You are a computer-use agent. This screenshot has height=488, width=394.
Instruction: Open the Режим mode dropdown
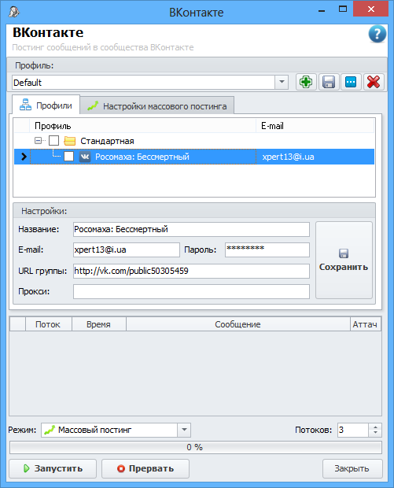[184, 430]
